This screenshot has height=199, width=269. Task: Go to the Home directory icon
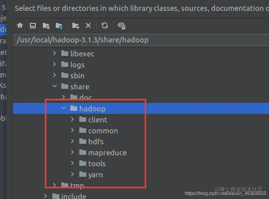pyautogui.click(x=20, y=25)
